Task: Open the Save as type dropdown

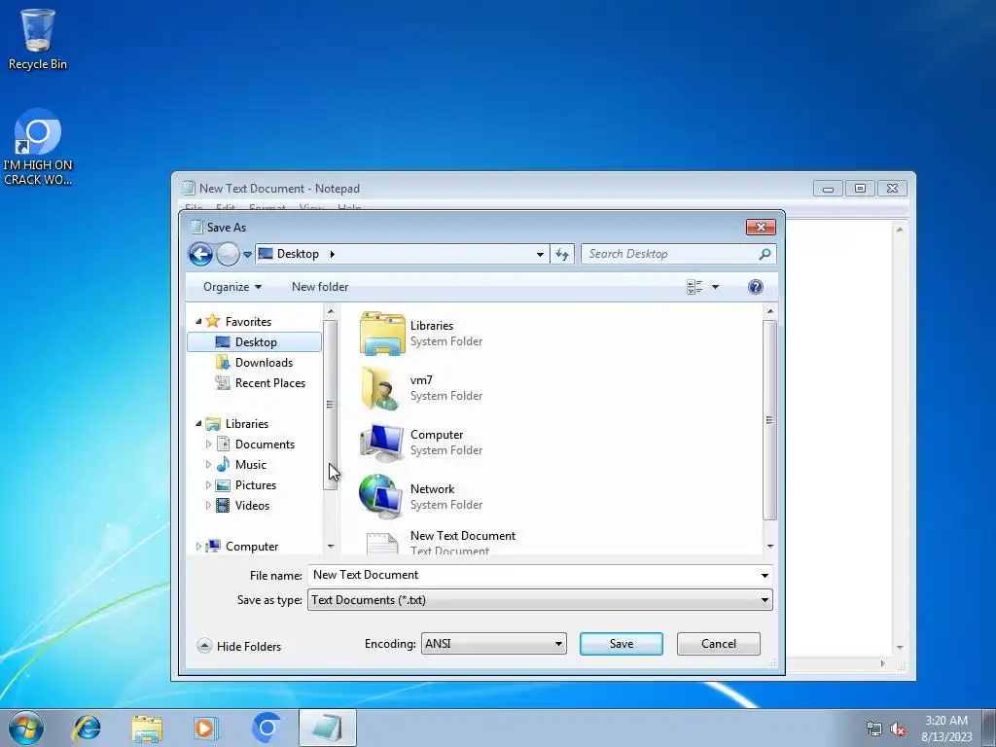Action: [540, 600]
